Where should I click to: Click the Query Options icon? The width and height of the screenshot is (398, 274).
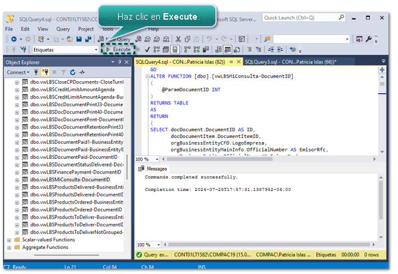tap(166, 50)
